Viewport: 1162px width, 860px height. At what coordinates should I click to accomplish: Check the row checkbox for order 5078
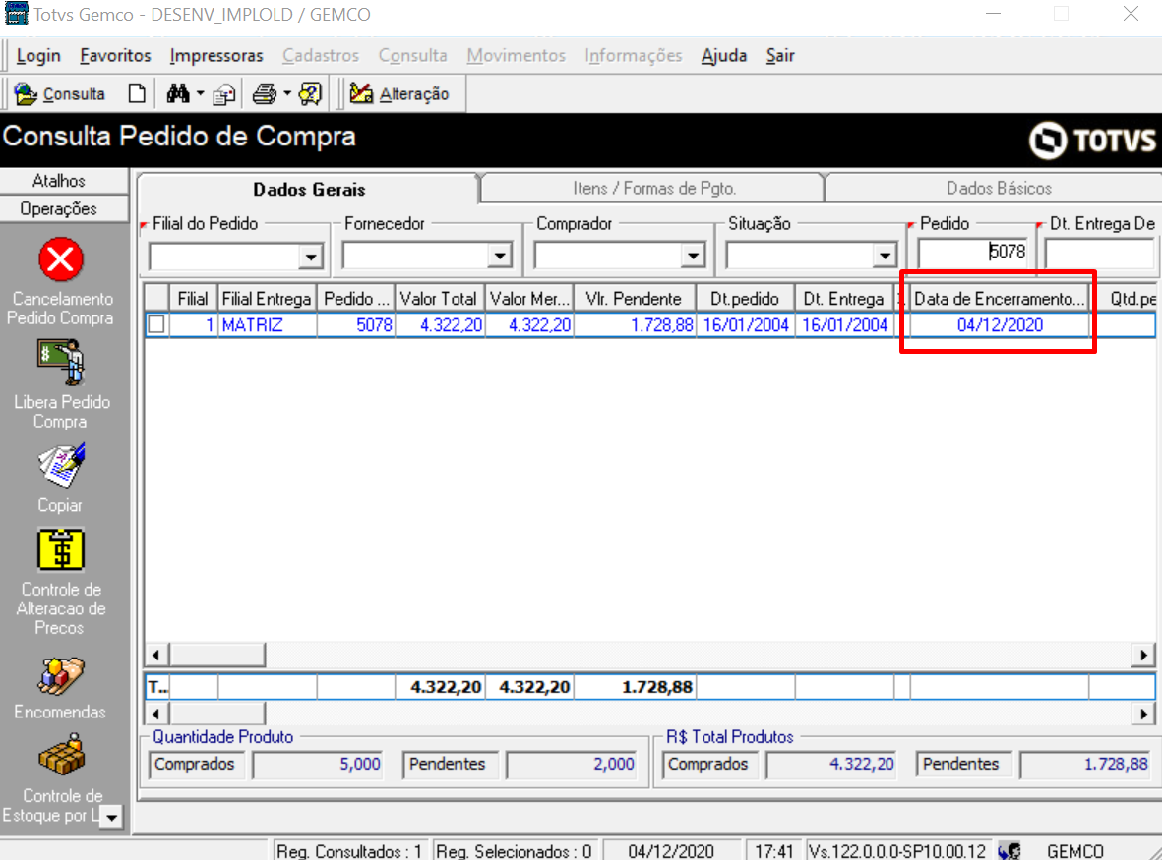click(156, 325)
